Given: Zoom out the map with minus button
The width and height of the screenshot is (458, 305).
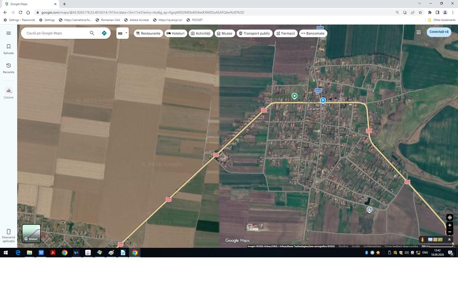Looking at the screenshot, I should click(x=450, y=232).
